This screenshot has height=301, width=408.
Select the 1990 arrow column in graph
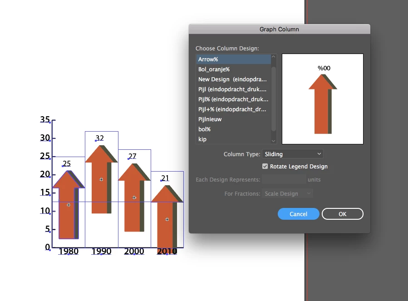(101, 179)
